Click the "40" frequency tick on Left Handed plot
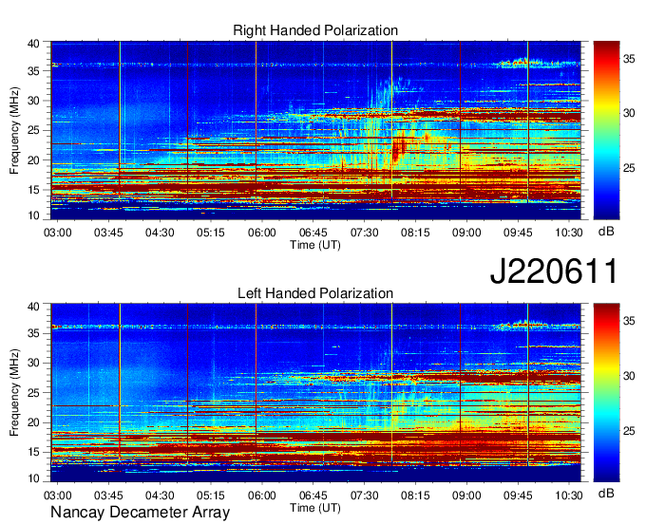This screenshot has width=646, height=524. point(34,307)
